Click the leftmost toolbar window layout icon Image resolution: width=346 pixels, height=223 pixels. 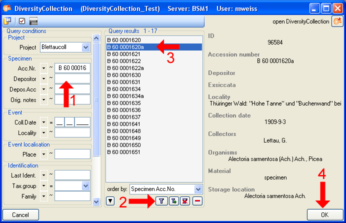(x=7, y=21)
